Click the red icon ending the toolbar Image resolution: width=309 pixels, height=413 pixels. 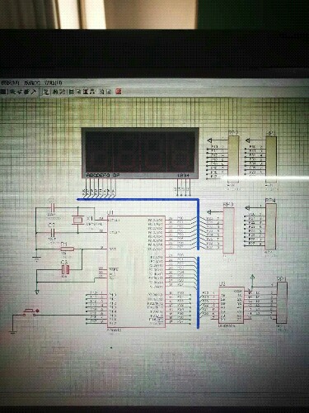[119, 92]
